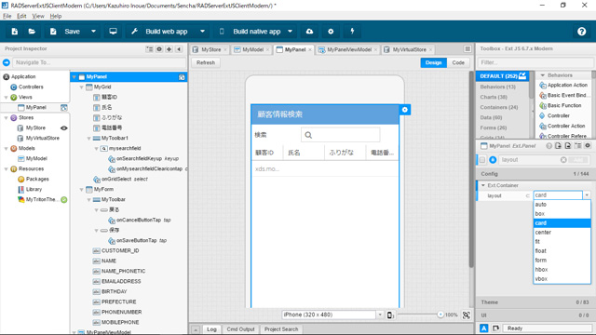This screenshot has height=335, width=596.
Task: Open the Edit menu
Action: tap(21, 16)
